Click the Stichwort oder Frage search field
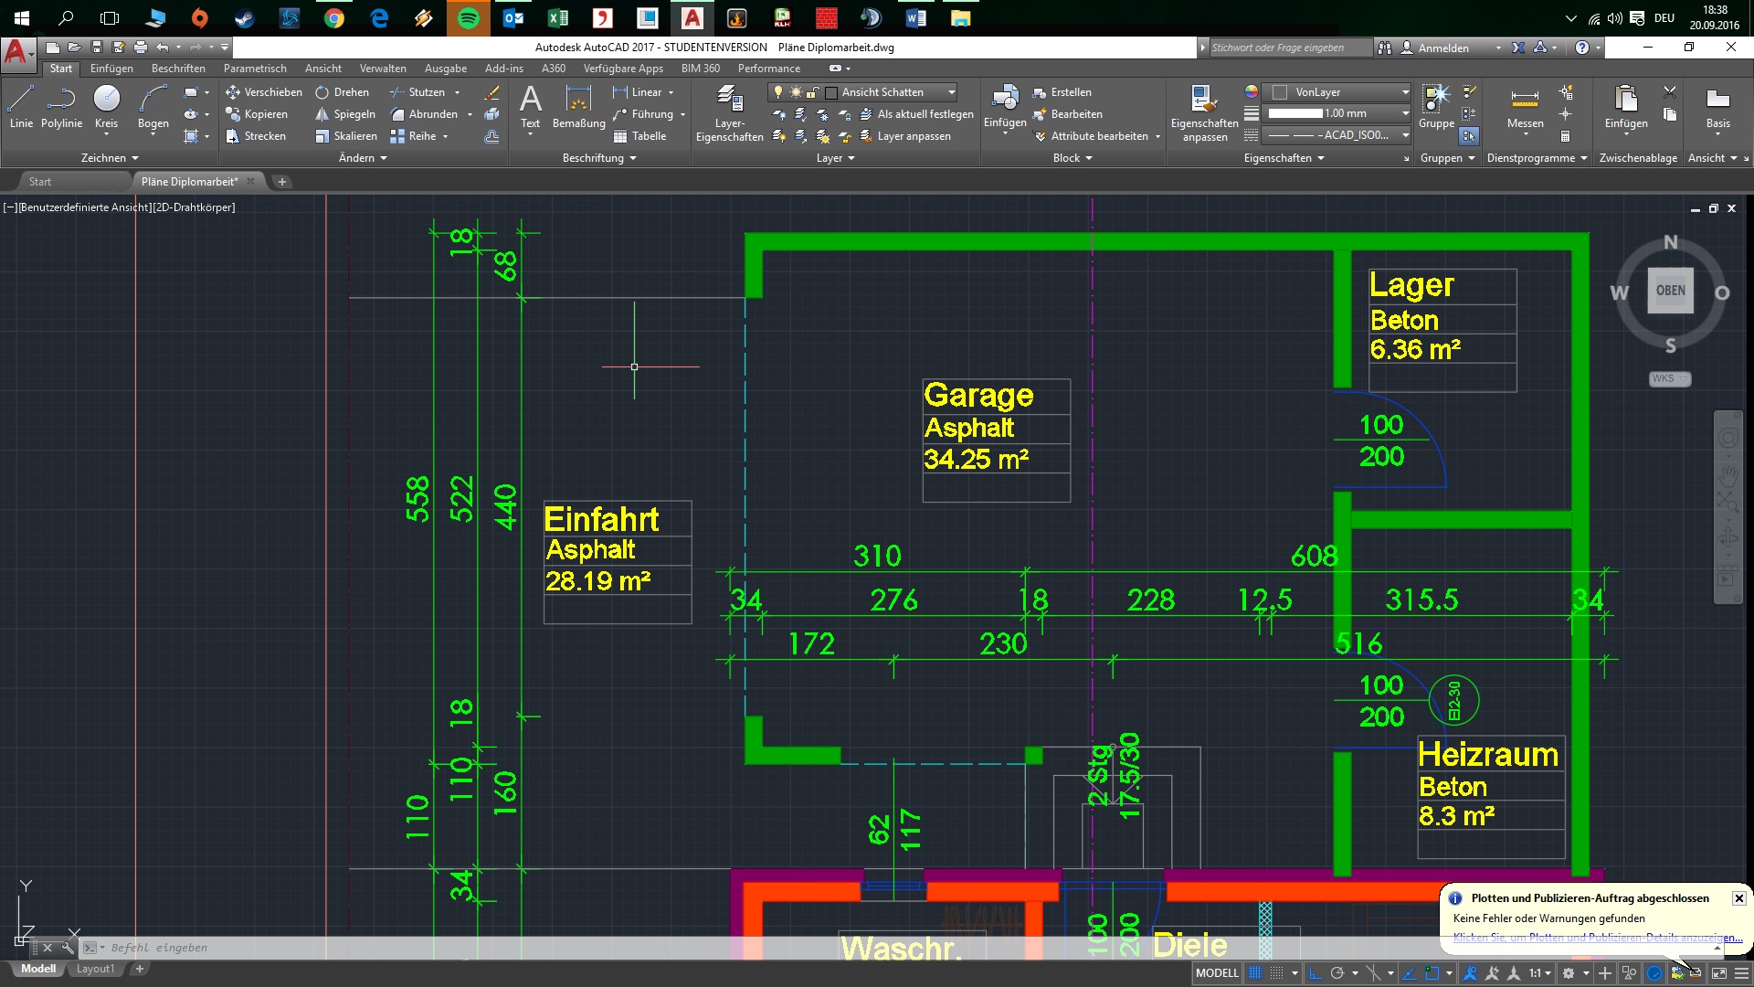Image resolution: width=1754 pixels, height=987 pixels. tap(1290, 48)
